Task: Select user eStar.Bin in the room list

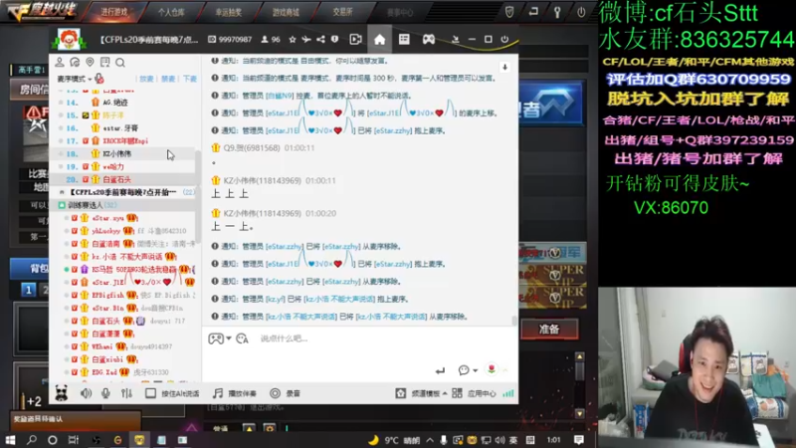Action: coord(107,308)
